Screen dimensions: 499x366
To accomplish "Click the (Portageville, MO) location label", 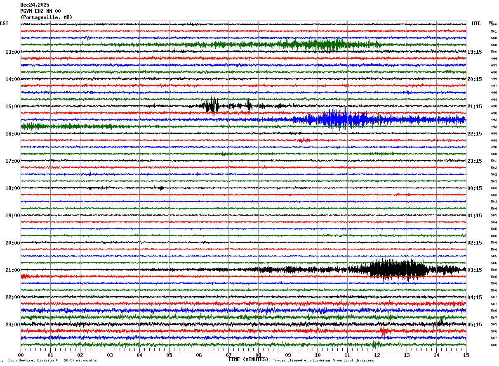I will pyautogui.click(x=46, y=17).
